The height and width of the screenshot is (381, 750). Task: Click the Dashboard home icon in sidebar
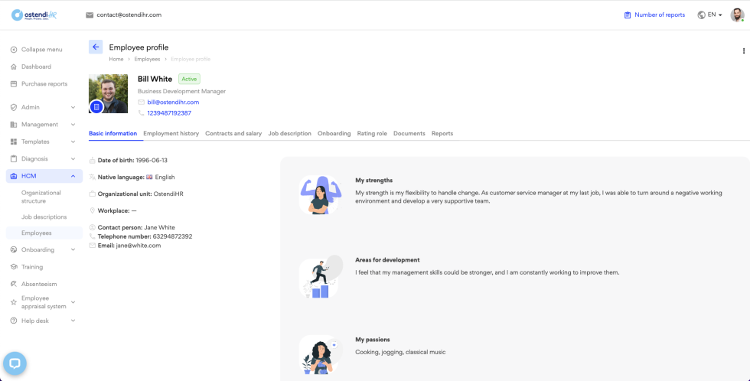14,67
